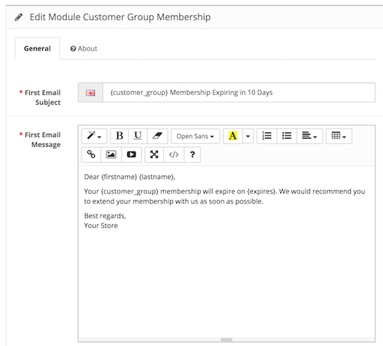Viewport: 383px width, 346px height.
Task: Apply underline formatting to text
Action: 138,135
